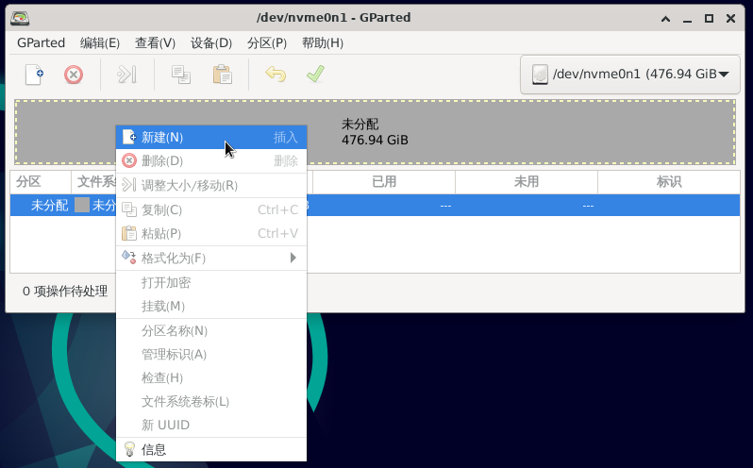Choose 检查(H) in the context menu
The width and height of the screenshot is (753, 468).
[211, 377]
